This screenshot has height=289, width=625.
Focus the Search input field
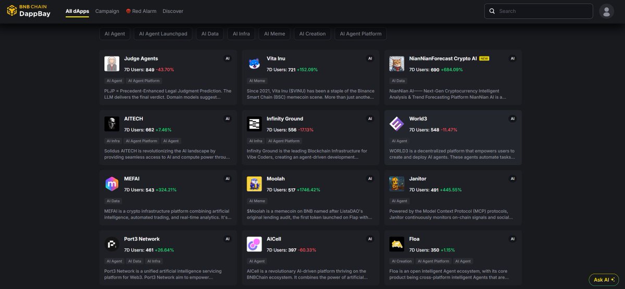click(x=539, y=11)
